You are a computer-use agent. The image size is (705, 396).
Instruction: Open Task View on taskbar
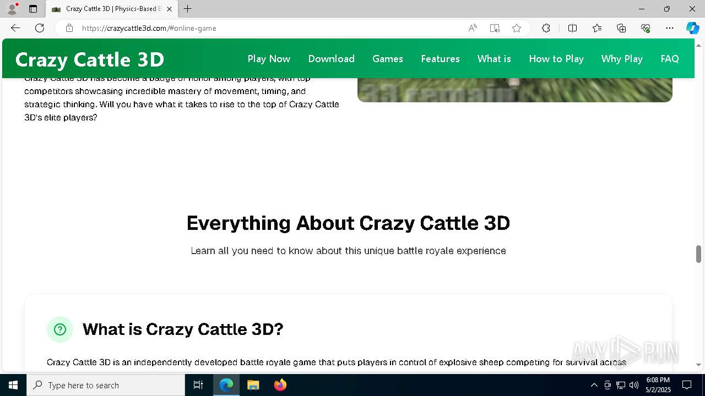point(198,385)
